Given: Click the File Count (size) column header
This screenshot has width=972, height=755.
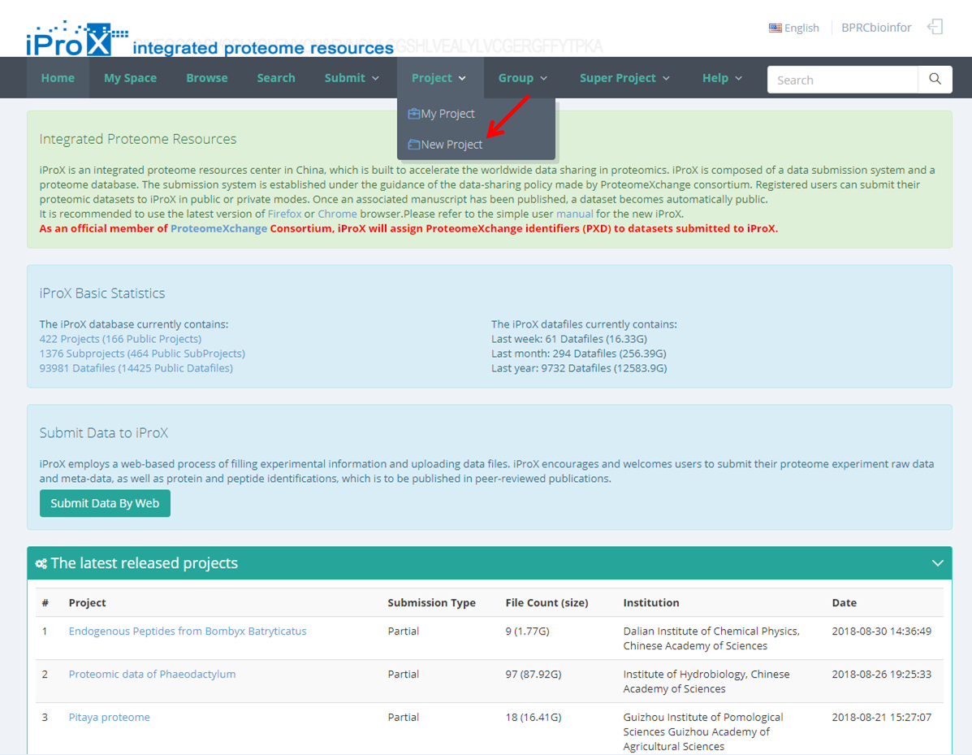Looking at the screenshot, I should tap(546, 602).
